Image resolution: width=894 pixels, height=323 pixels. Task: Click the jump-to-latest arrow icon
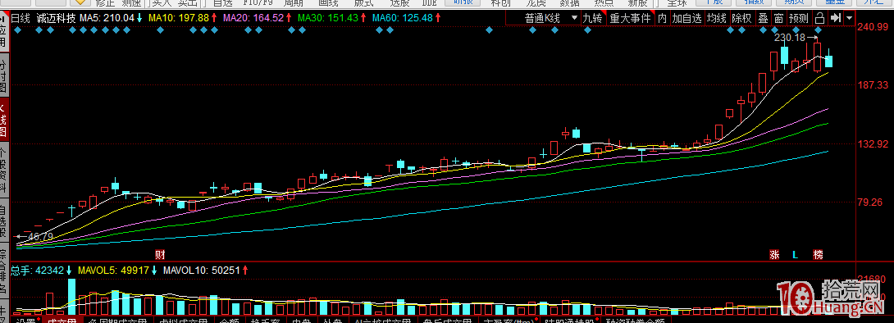click(835, 18)
